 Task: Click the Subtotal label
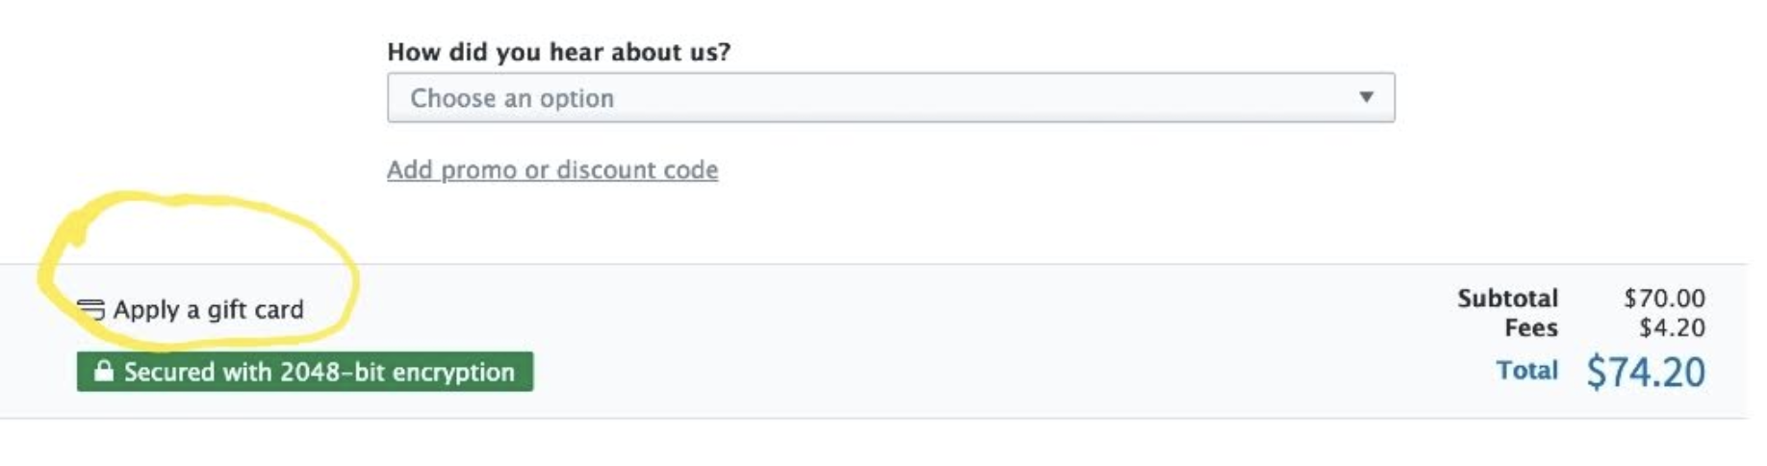pos(1507,298)
